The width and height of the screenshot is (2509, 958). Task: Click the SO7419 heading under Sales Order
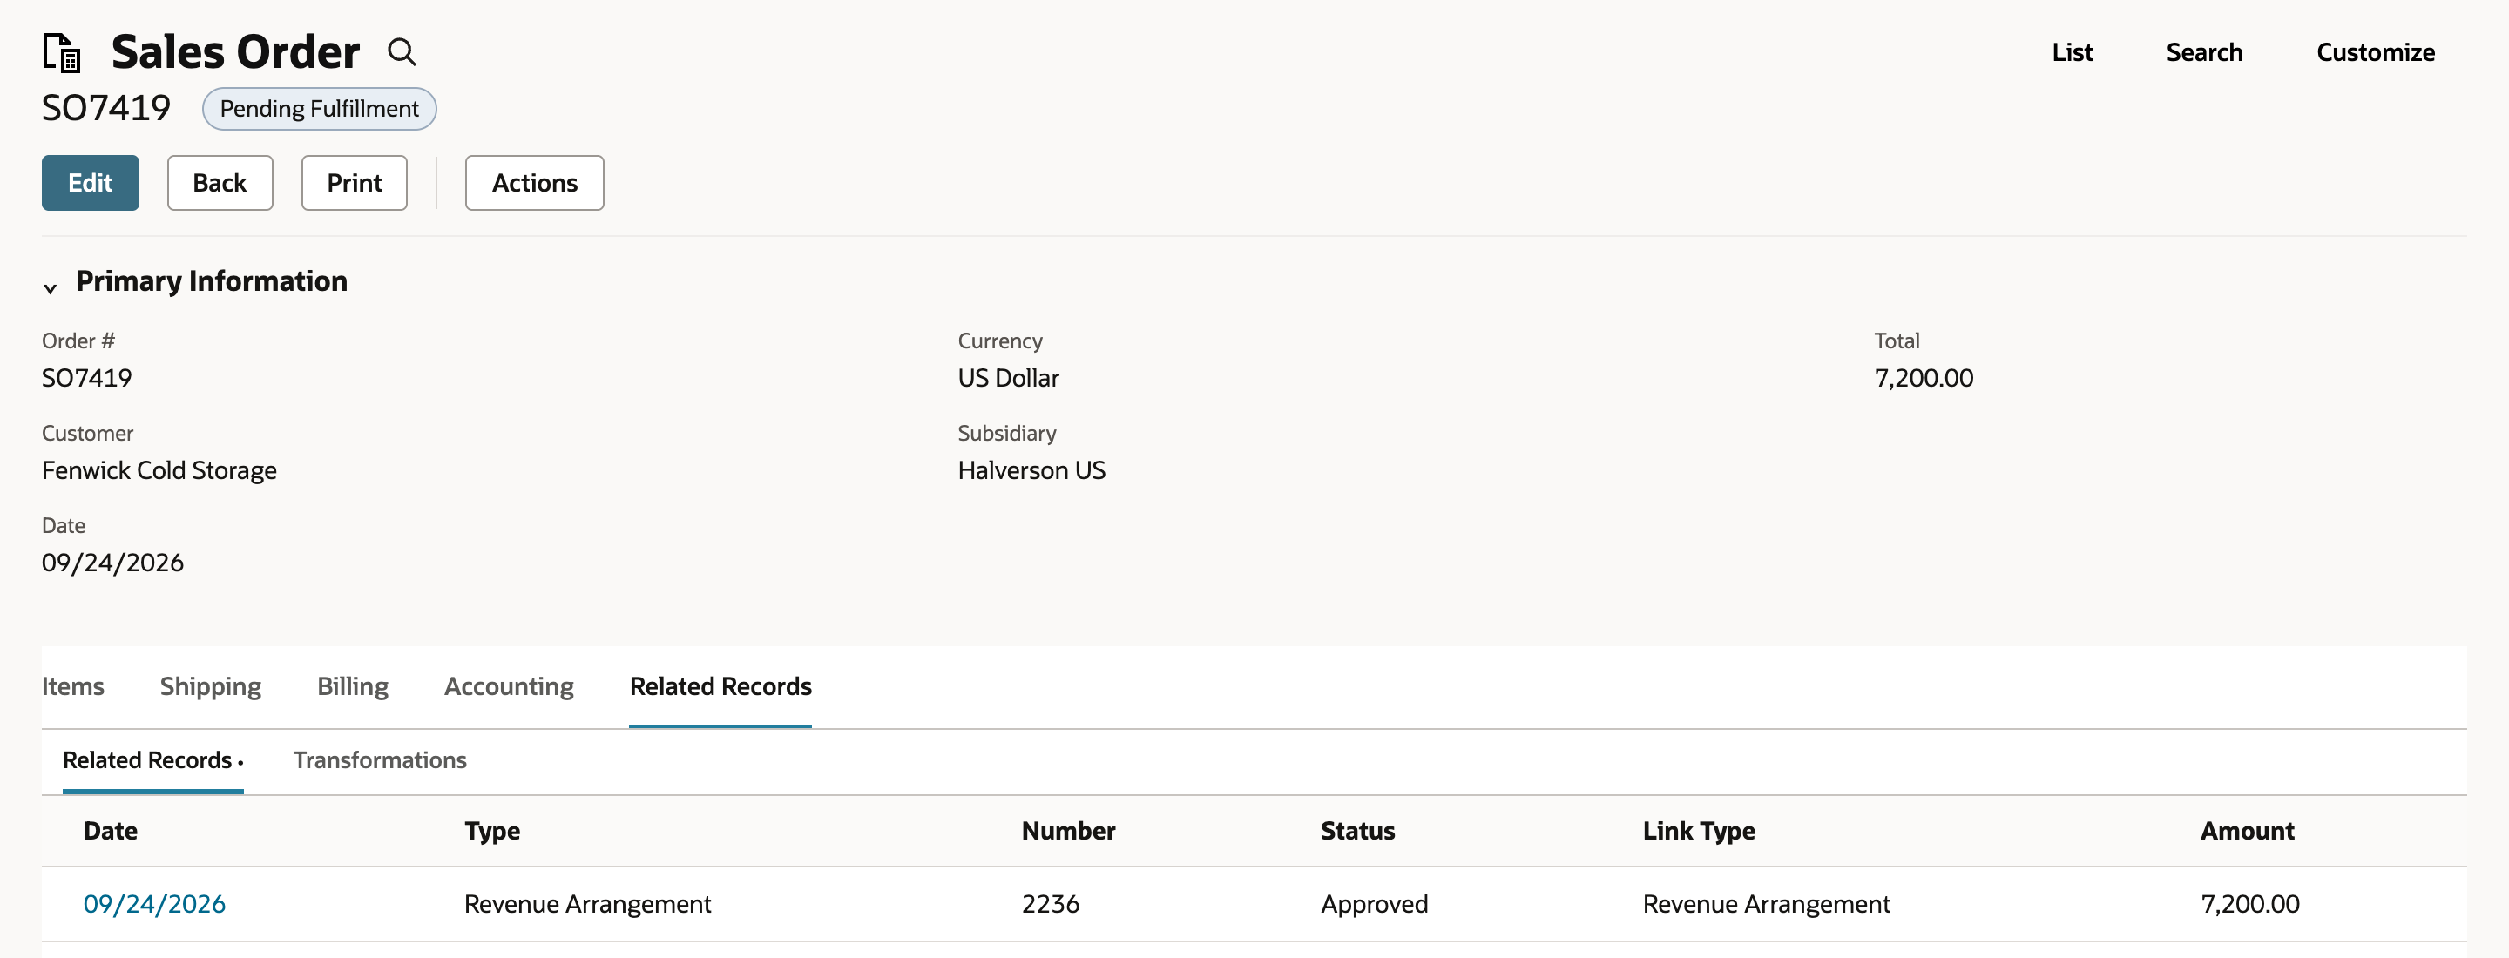106,107
